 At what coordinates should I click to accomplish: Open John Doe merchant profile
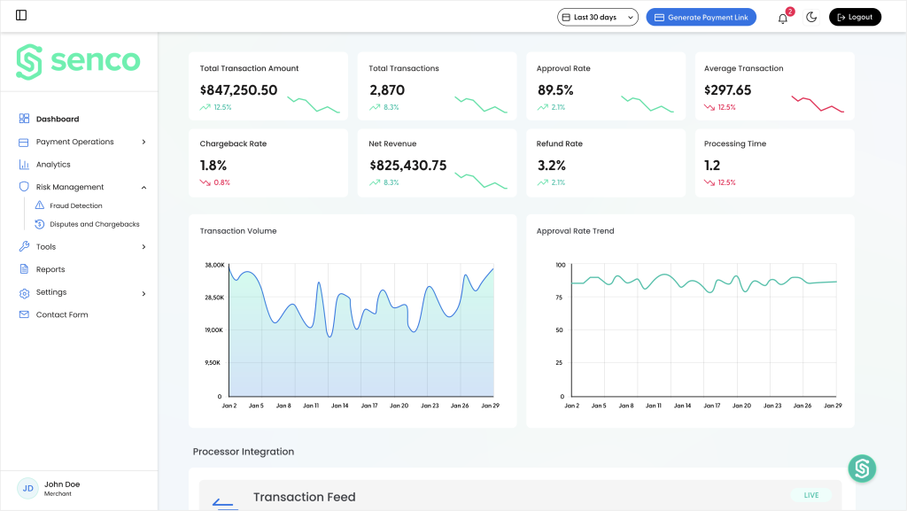tap(61, 488)
